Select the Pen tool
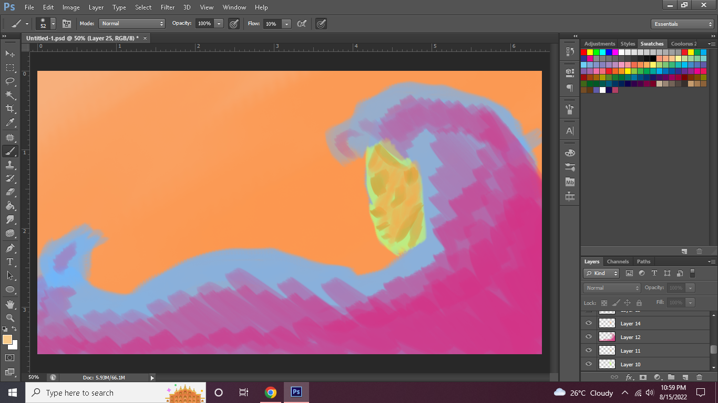 pyautogui.click(x=10, y=248)
